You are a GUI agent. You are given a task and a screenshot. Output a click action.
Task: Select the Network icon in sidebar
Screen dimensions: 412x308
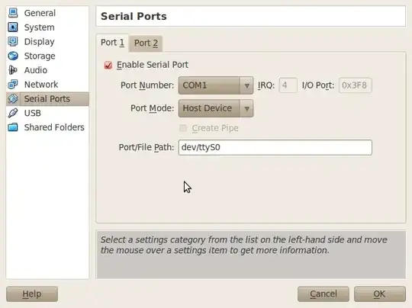13,85
